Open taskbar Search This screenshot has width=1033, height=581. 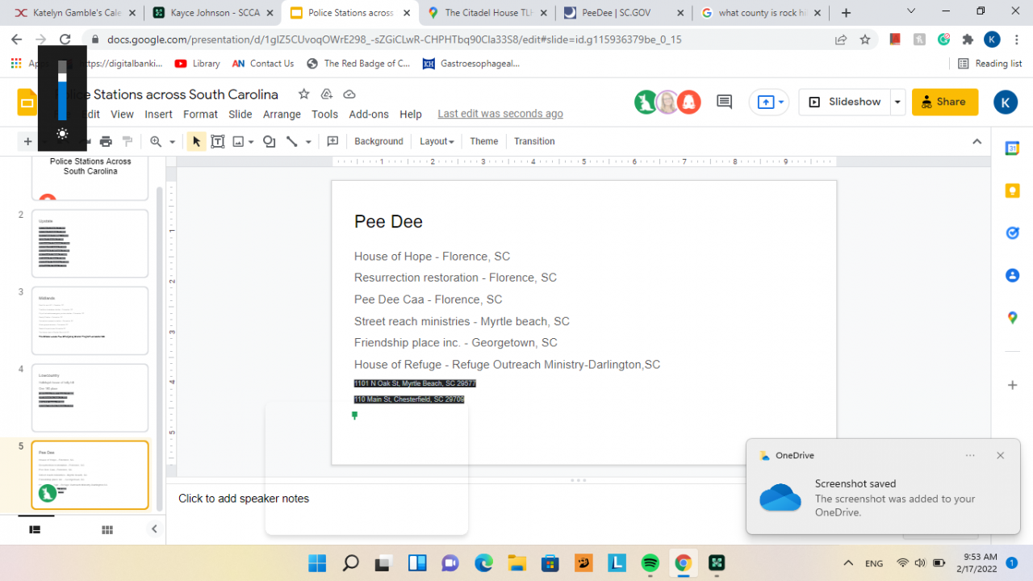tap(350, 563)
